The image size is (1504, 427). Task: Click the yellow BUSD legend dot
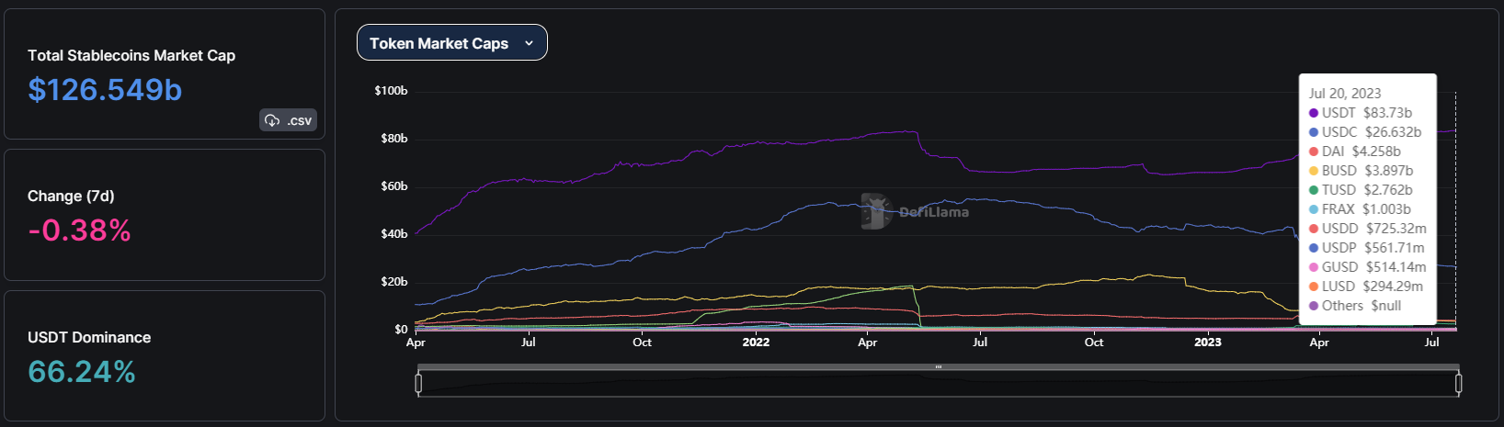pyautogui.click(x=1314, y=171)
